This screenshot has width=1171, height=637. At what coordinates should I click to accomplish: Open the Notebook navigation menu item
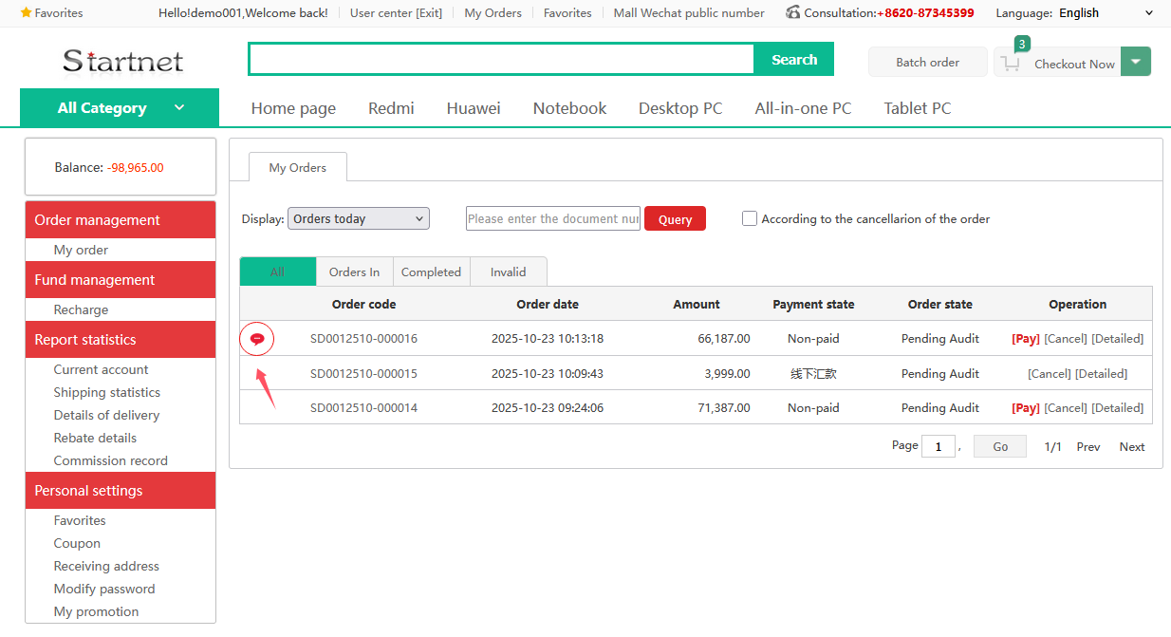pyautogui.click(x=569, y=108)
